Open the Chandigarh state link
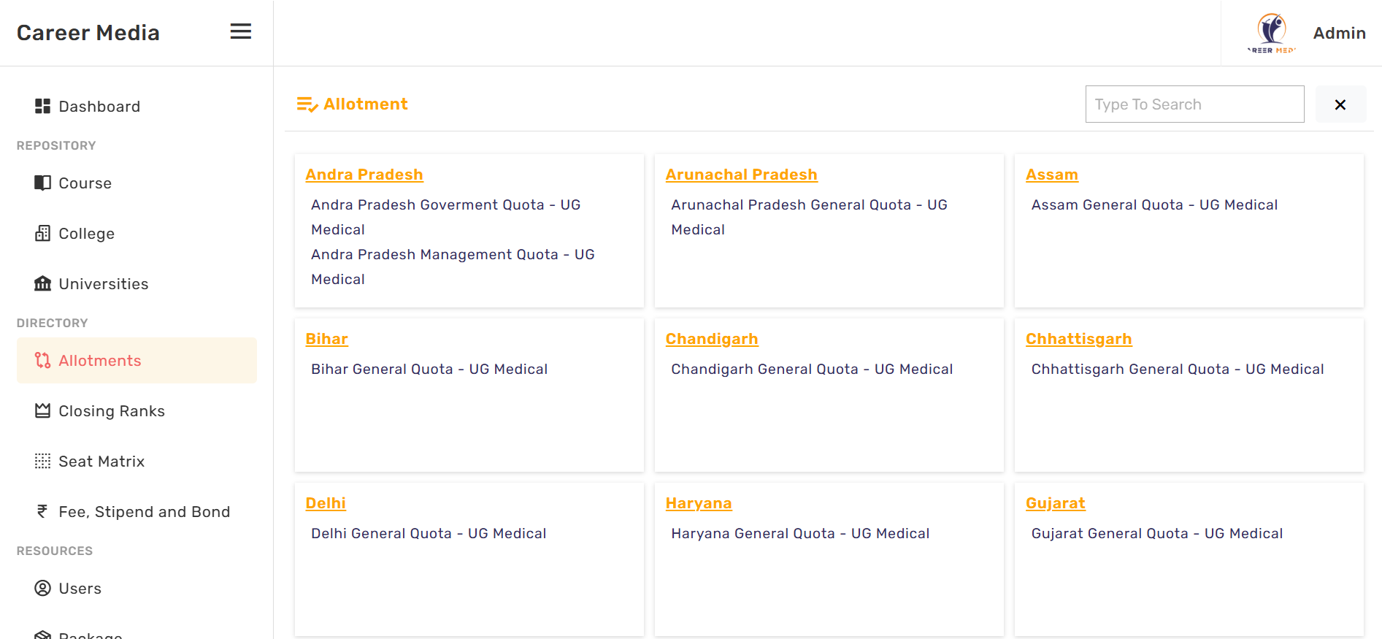Screen dimensions: 1382x639 712,339
